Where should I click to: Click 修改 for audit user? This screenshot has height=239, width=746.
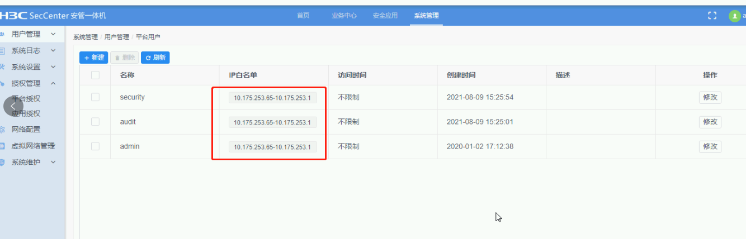710,122
